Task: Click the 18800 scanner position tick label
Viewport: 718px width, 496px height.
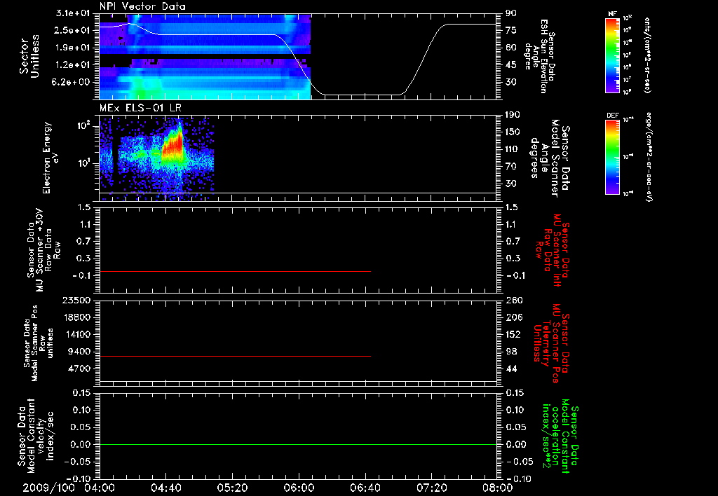Action: coord(76,317)
